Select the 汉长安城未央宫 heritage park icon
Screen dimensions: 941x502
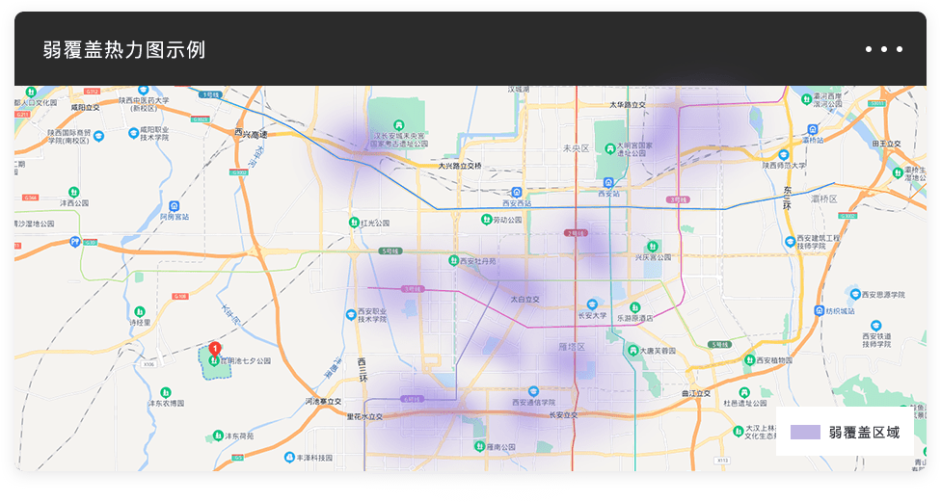(398, 125)
